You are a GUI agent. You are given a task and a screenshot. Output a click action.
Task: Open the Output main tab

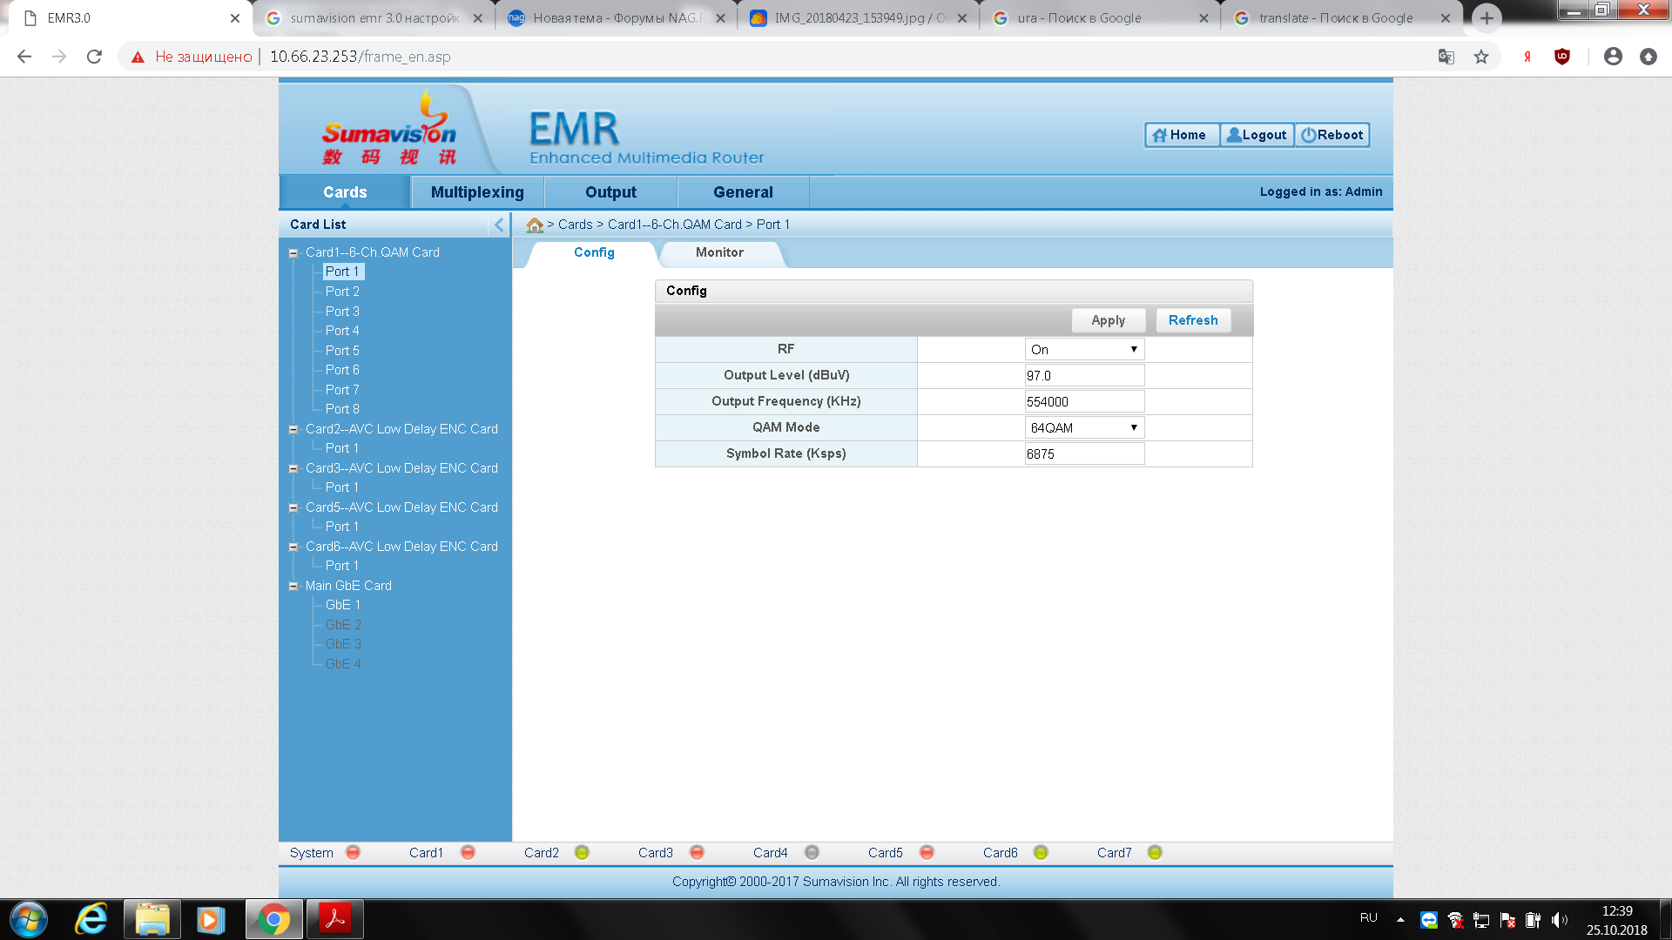[610, 192]
